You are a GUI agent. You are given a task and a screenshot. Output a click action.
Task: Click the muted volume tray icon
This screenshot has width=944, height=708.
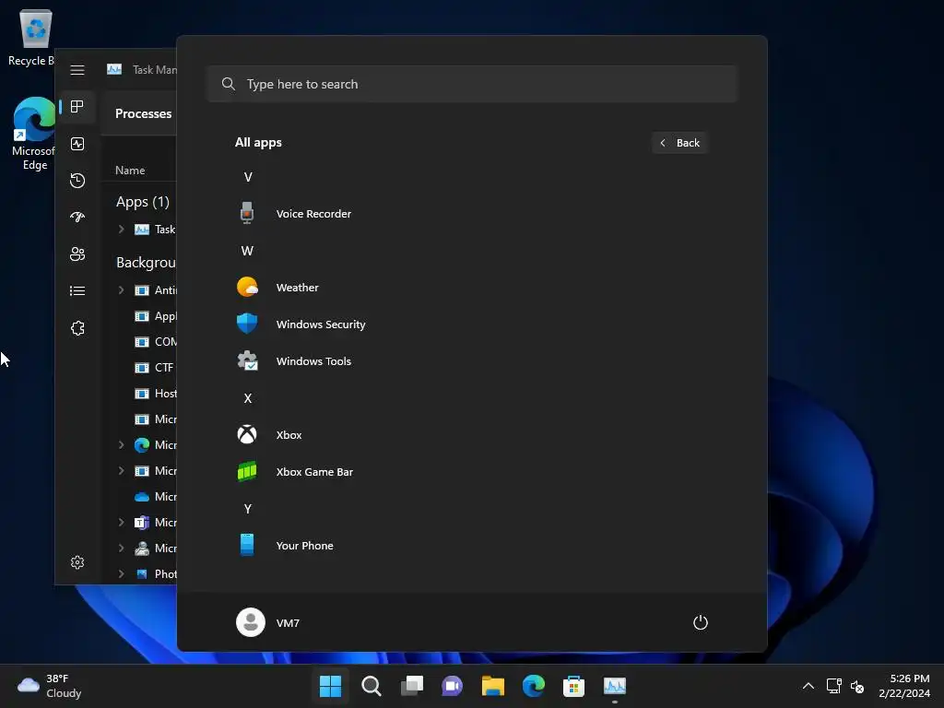pos(857,686)
